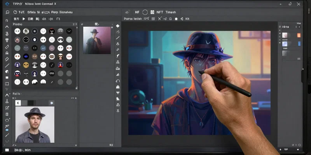Expand the chevron-down at left toolbar bottom
This screenshot has width=311, height=155.
pyautogui.click(x=7, y=141)
